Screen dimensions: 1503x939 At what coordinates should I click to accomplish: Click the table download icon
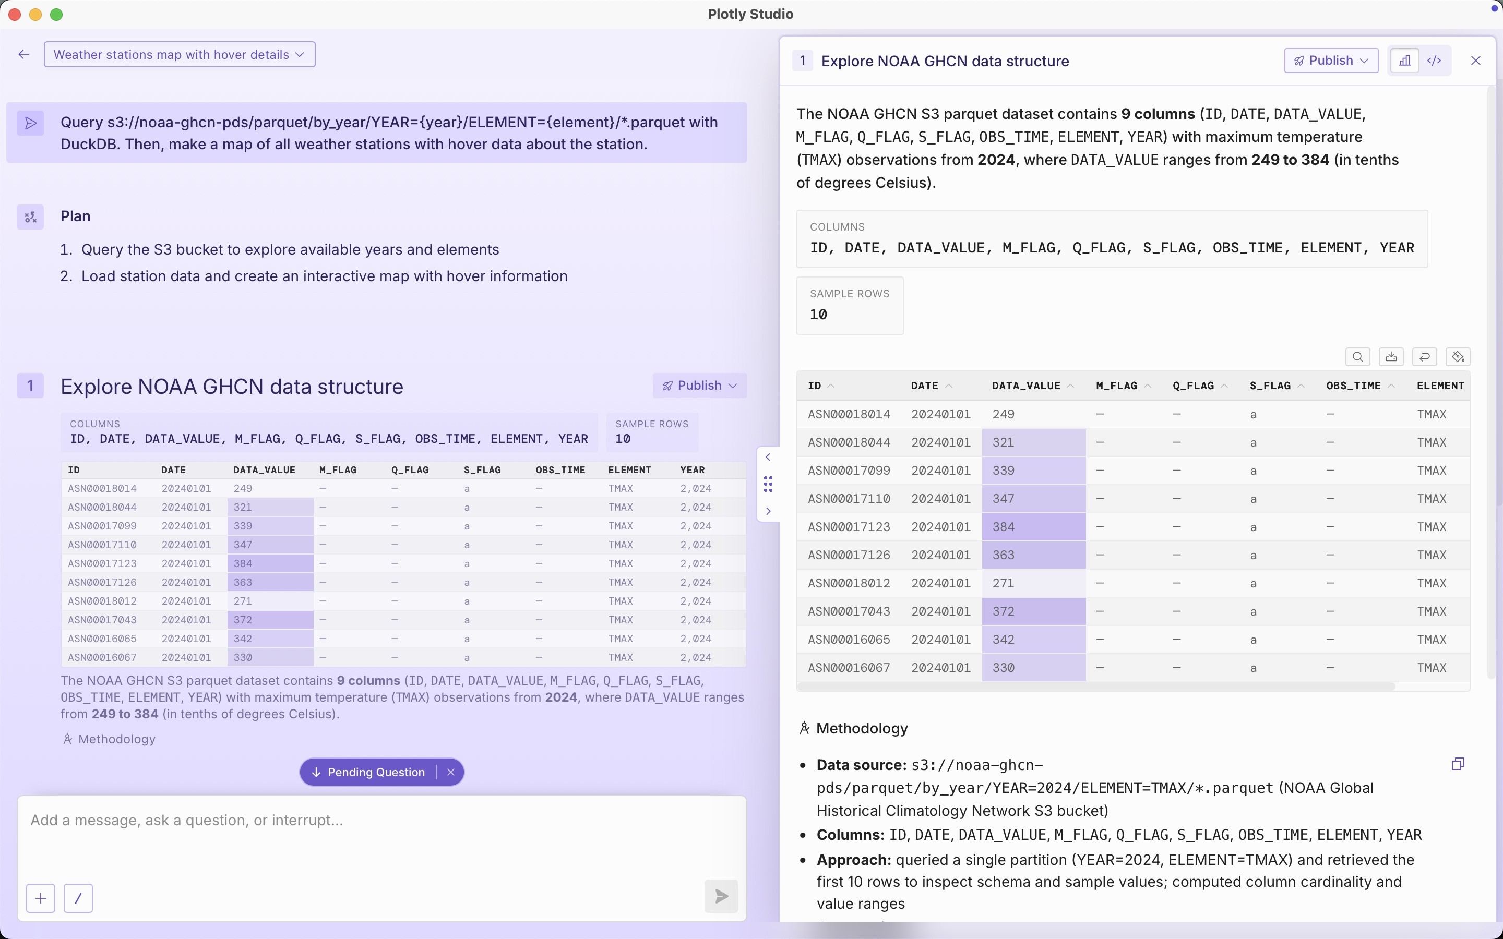1391,356
